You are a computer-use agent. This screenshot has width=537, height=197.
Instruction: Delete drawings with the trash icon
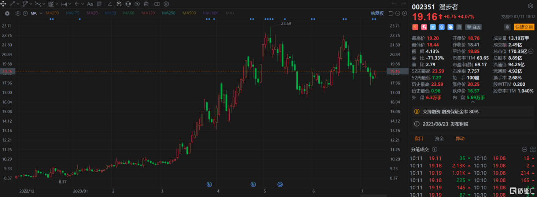coord(146,4)
